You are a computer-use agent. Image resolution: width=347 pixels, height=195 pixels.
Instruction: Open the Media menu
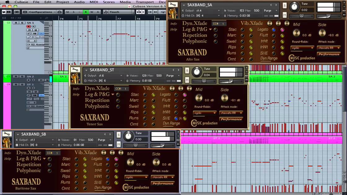tap(125, 2)
